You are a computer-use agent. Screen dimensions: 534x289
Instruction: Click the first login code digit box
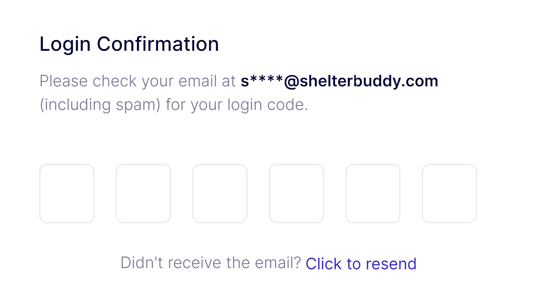coord(67,193)
